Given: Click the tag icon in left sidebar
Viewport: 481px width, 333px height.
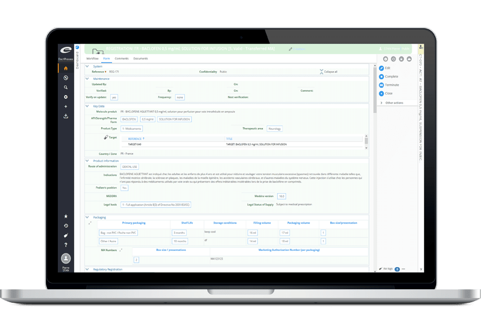Looking at the screenshot, I should pos(65,235).
